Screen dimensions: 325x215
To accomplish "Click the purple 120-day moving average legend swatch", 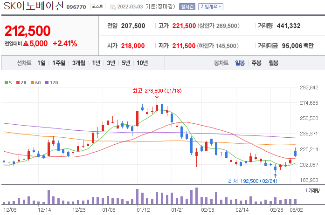I will [x=47, y=83].
